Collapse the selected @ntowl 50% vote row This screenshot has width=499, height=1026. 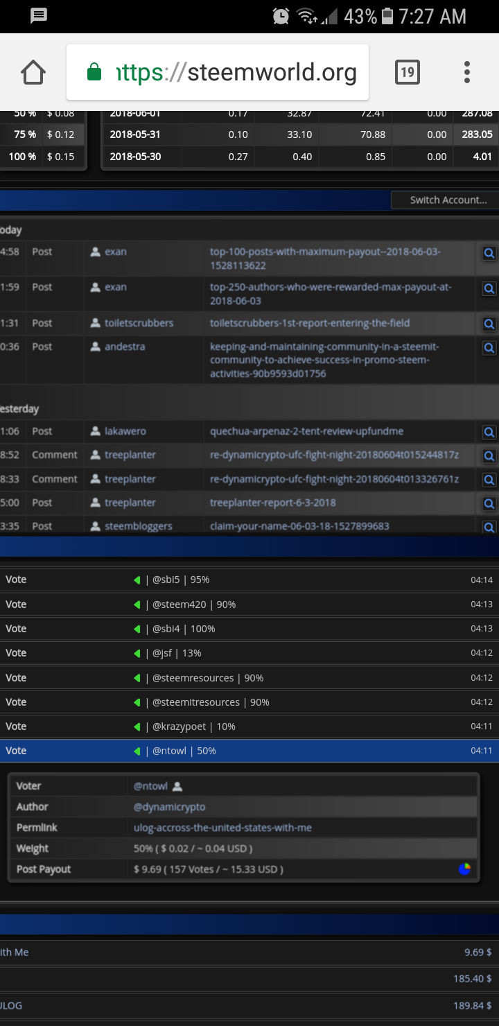[249, 751]
